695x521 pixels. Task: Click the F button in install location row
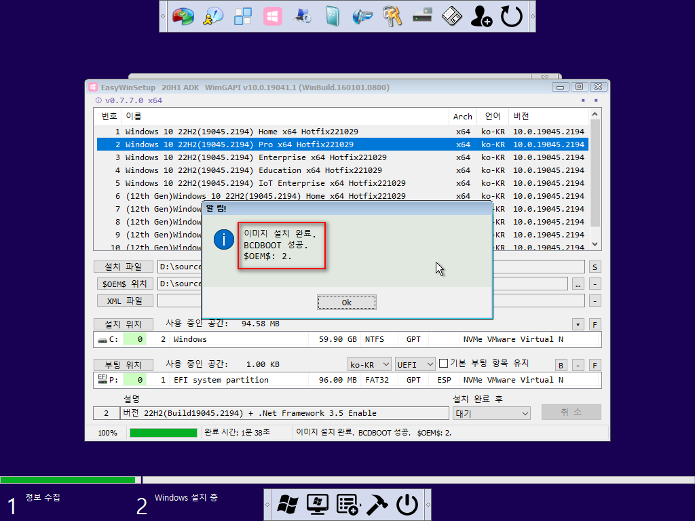(595, 325)
